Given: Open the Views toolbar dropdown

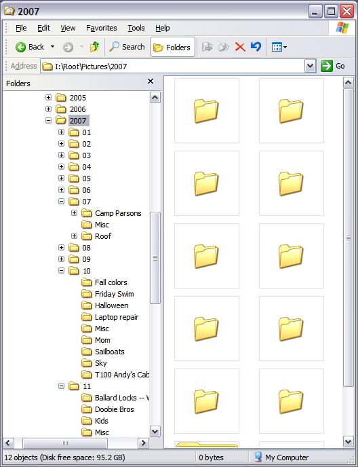Looking at the screenshot, I should pyautogui.click(x=279, y=47).
